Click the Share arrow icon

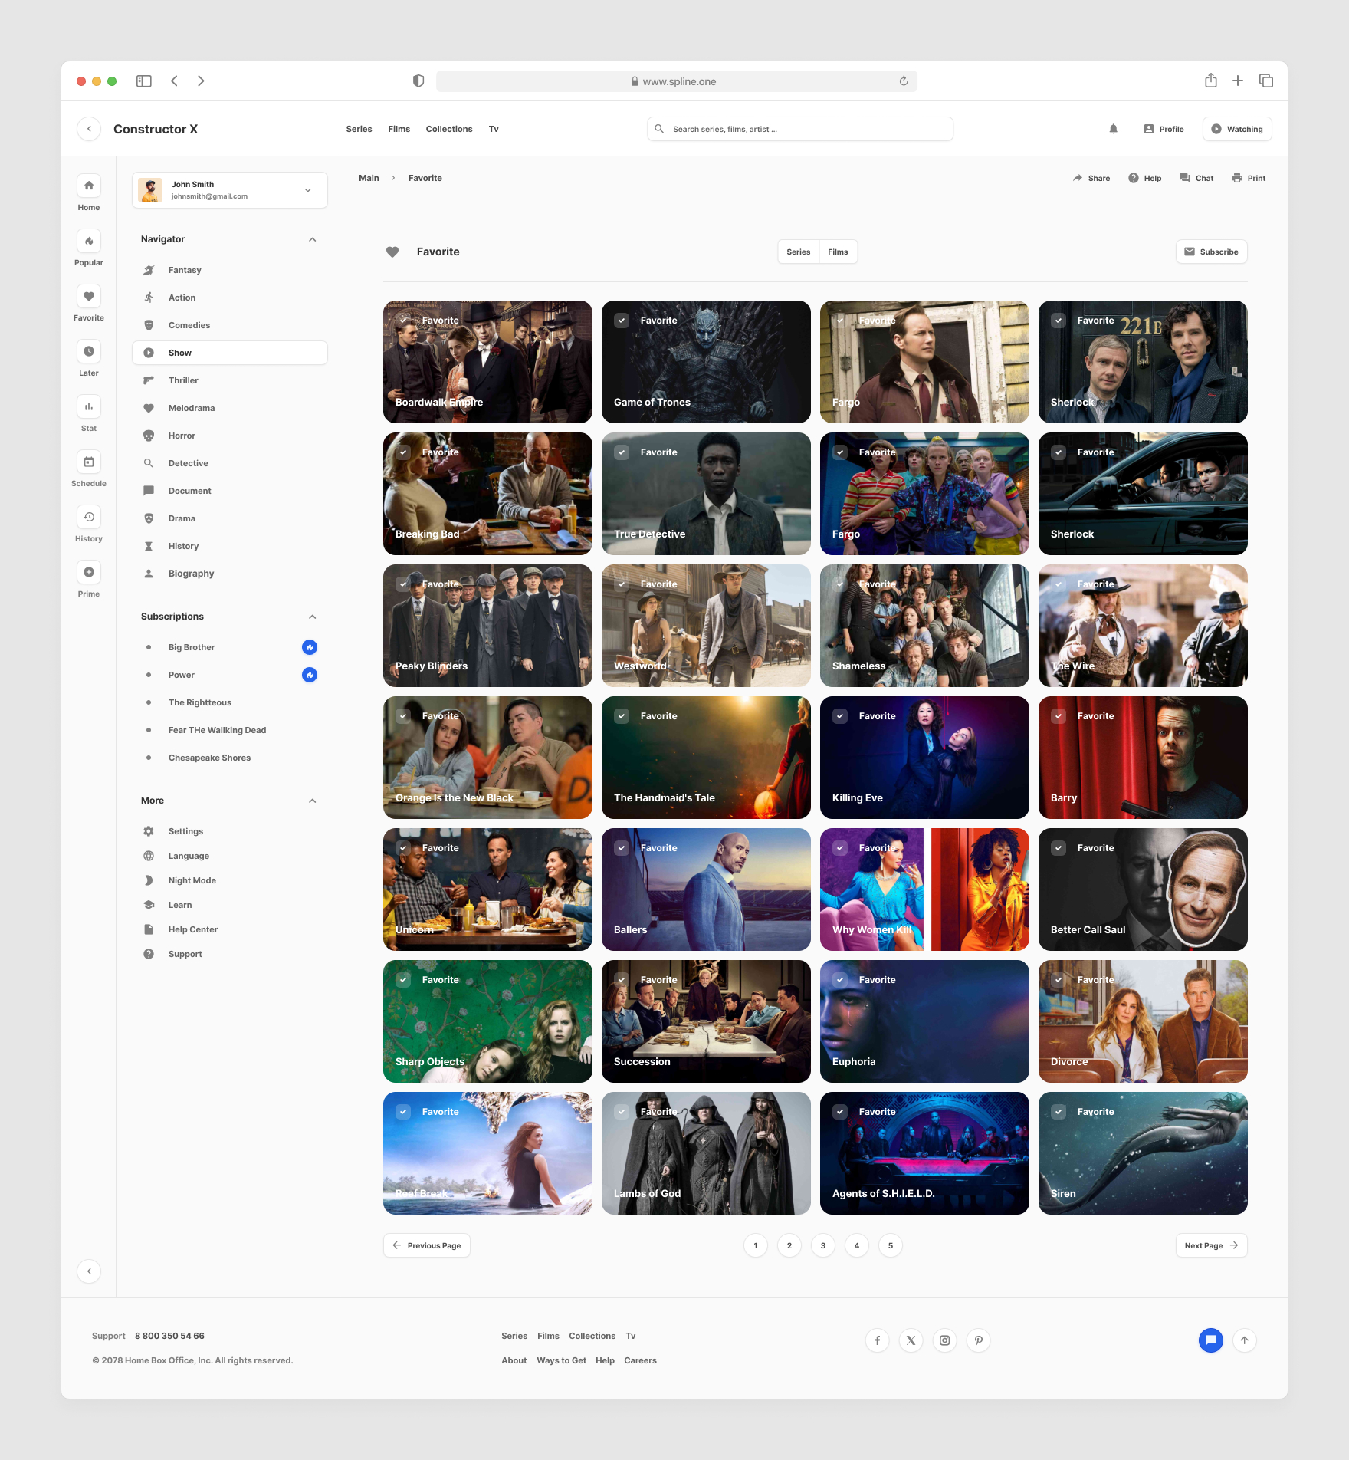(1078, 178)
